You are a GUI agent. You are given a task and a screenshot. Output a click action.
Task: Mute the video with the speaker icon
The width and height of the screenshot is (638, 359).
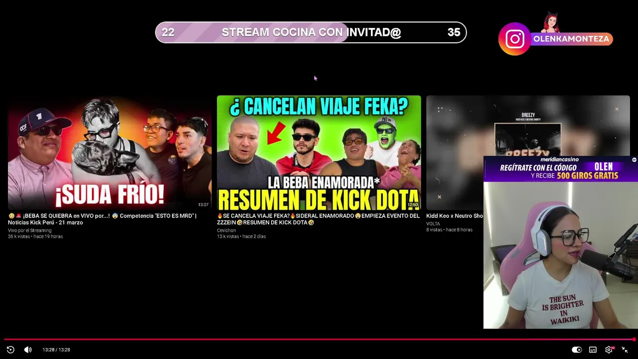point(28,350)
